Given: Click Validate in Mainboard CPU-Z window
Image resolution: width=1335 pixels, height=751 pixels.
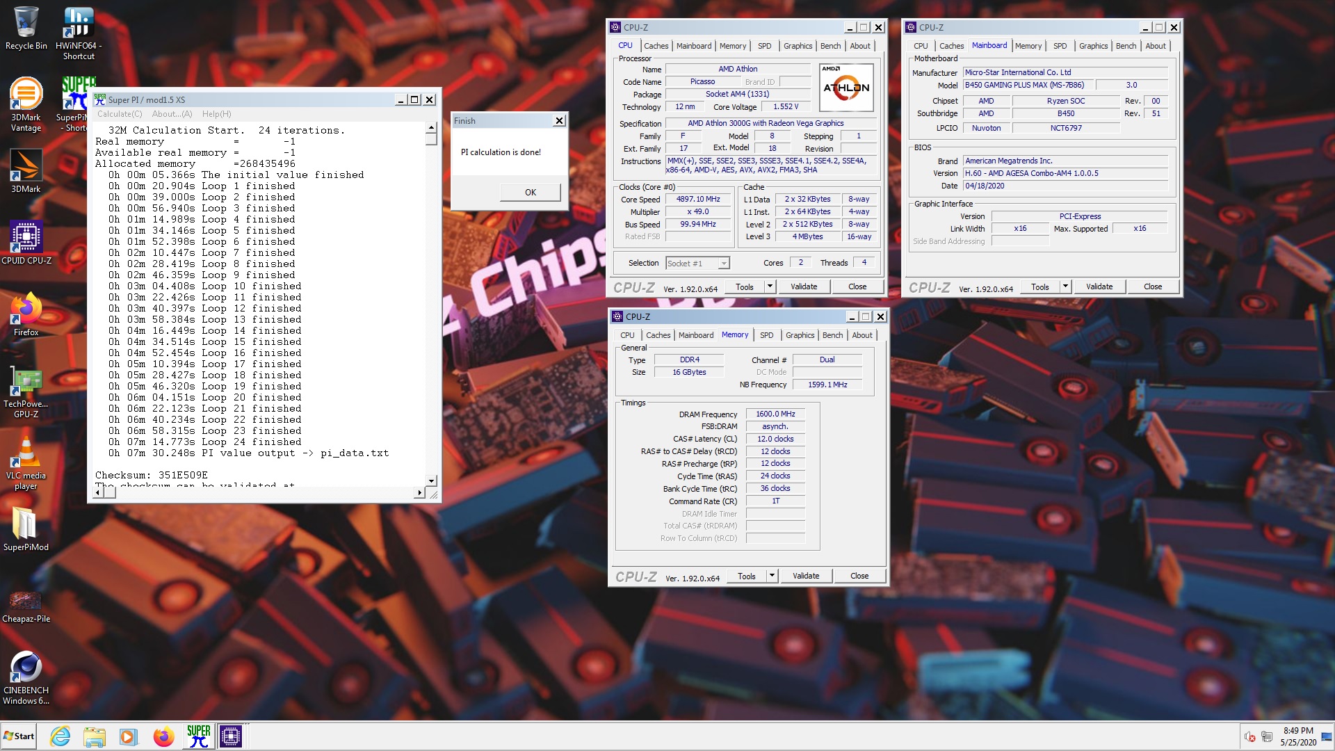Looking at the screenshot, I should 1099,286.
